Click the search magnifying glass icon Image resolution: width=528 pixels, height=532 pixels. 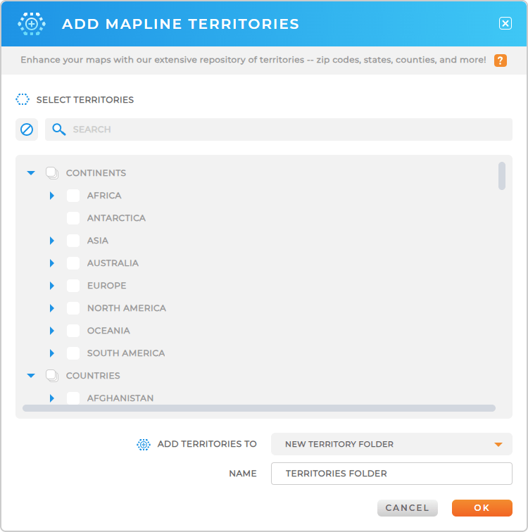(59, 129)
